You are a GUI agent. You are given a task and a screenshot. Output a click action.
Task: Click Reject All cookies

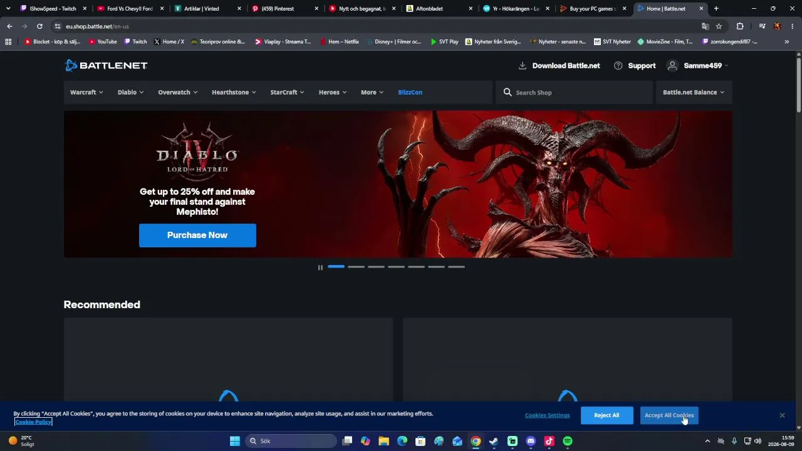coord(607,415)
